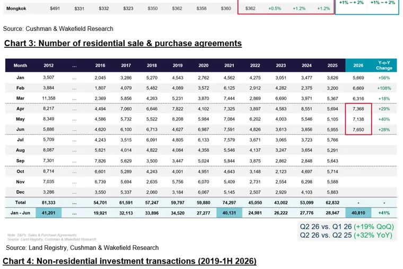403x269 pixels.
Task: Click the '7,138' May 2026 value
Action: (x=358, y=119)
